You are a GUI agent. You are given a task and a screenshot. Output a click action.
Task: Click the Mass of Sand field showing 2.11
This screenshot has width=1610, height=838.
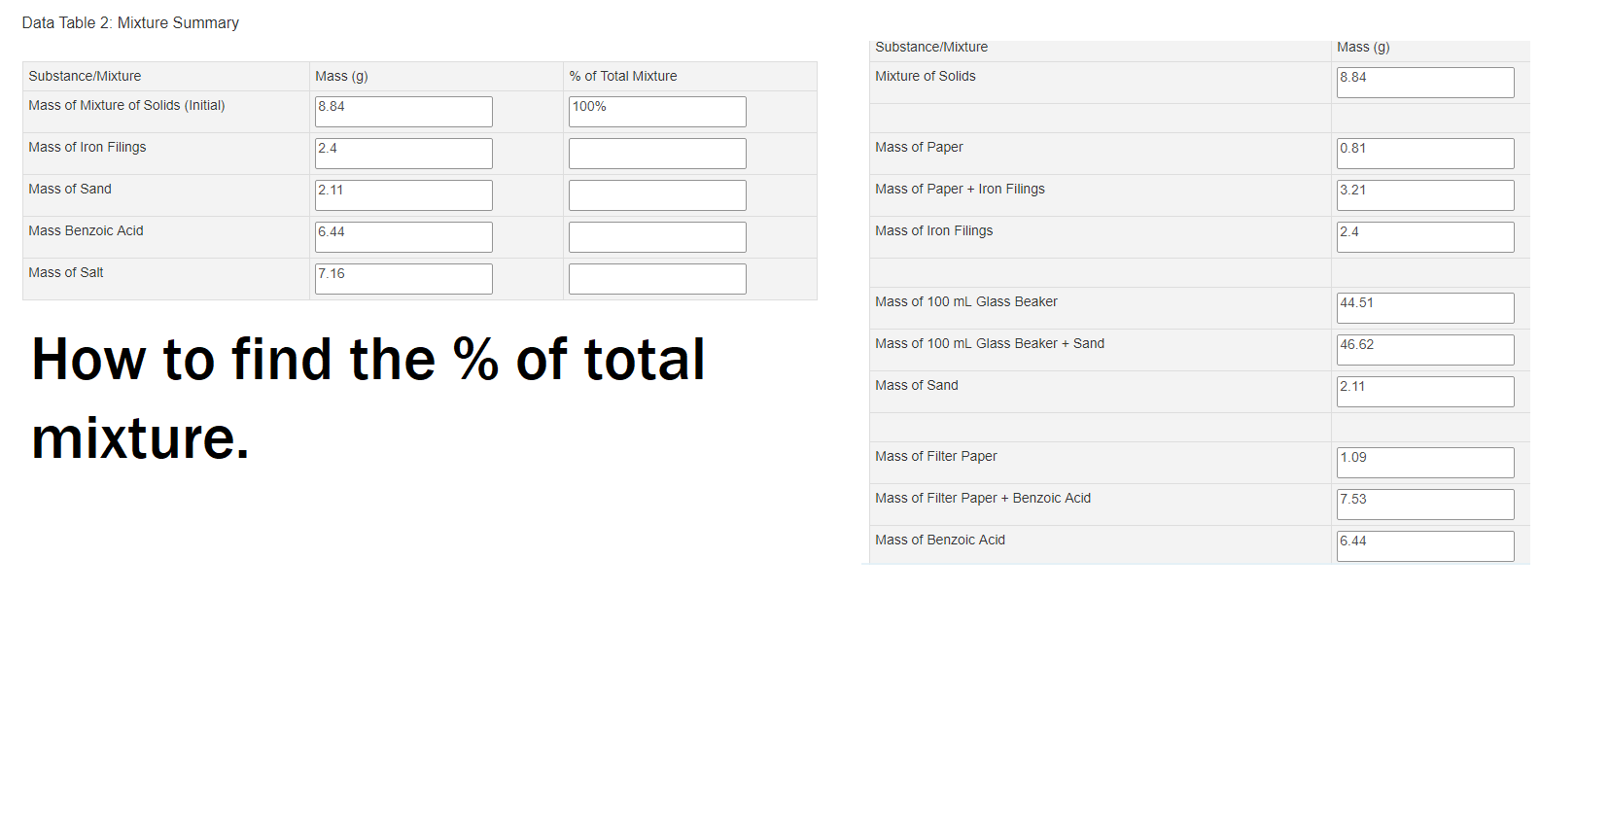(402, 194)
